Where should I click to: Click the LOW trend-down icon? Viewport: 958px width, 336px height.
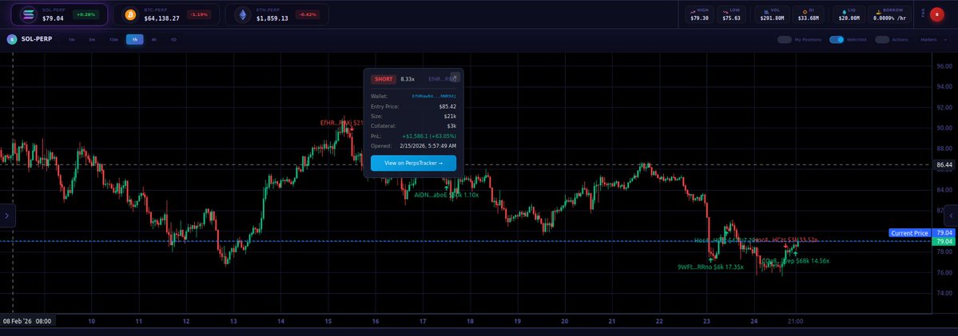point(725,11)
